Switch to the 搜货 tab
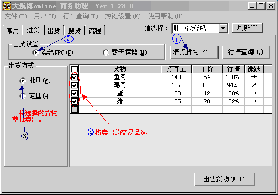 pos(74,30)
